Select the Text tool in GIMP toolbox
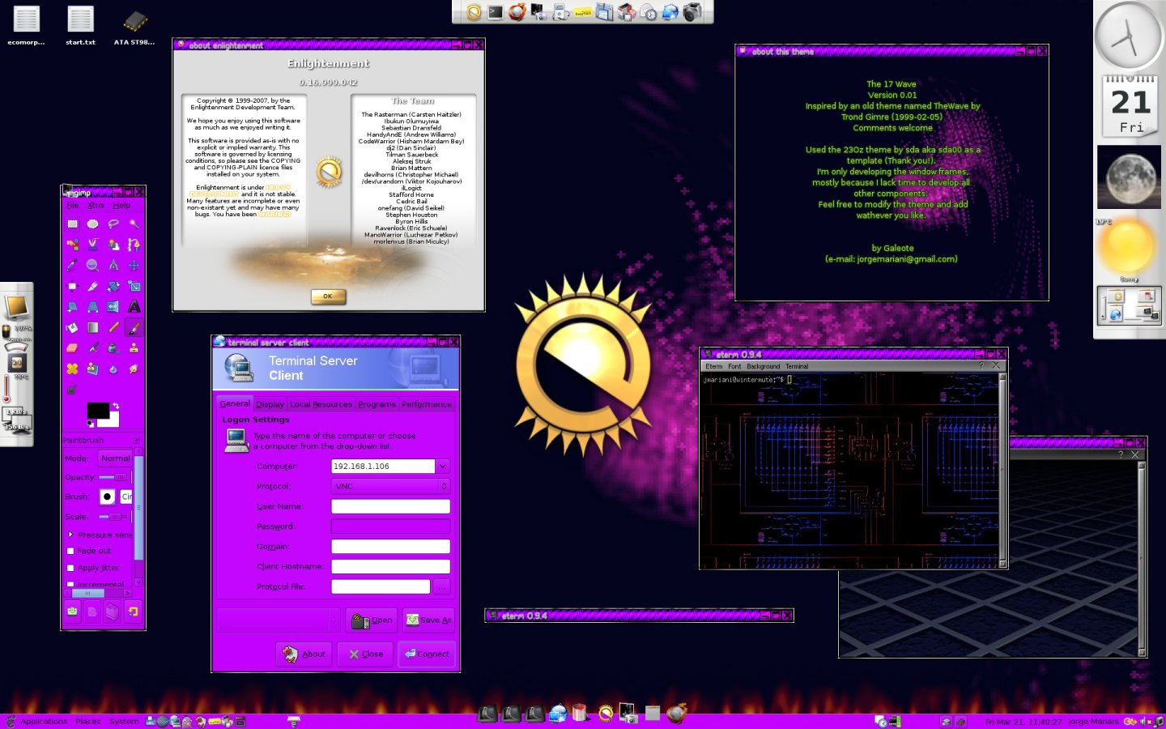Image resolution: width=1166 pixels, height=729 pixels. point(134,307)
